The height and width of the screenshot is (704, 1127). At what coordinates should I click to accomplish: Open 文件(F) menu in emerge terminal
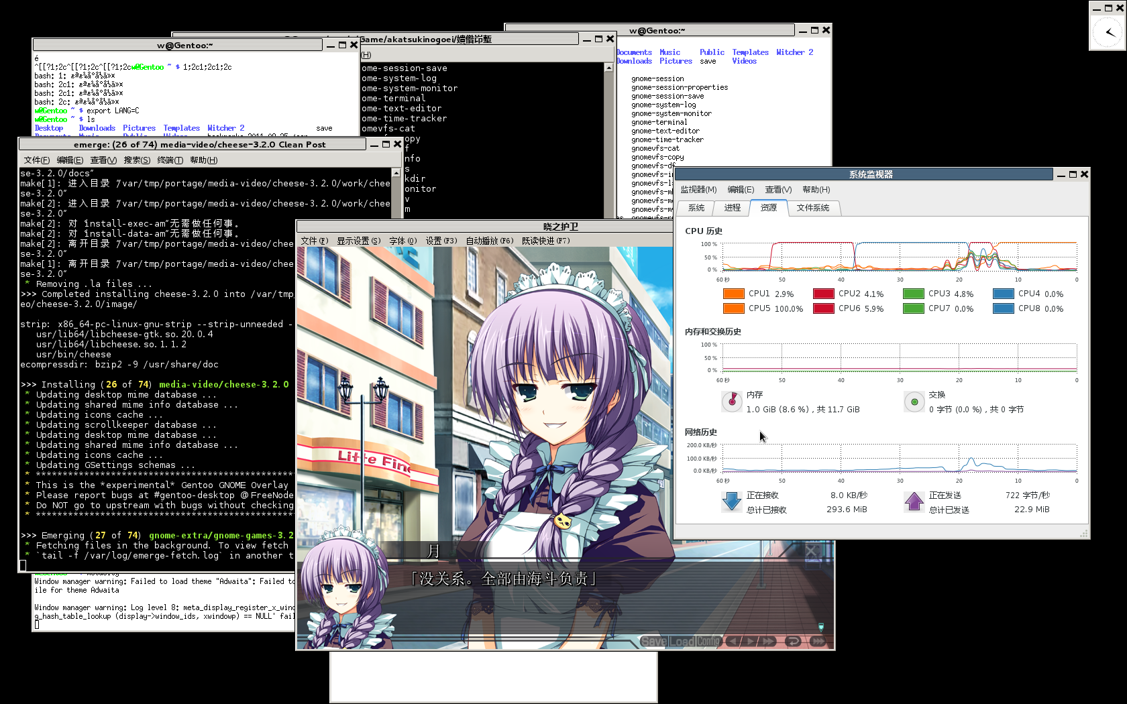(x=37, y=160)
